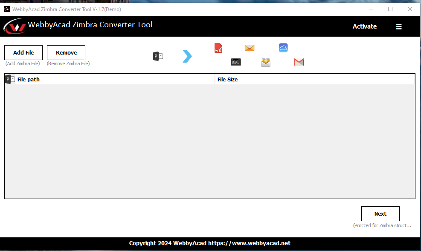Close the Zimbra Converter window
421x251 pixels.
[x=410, y=9]
